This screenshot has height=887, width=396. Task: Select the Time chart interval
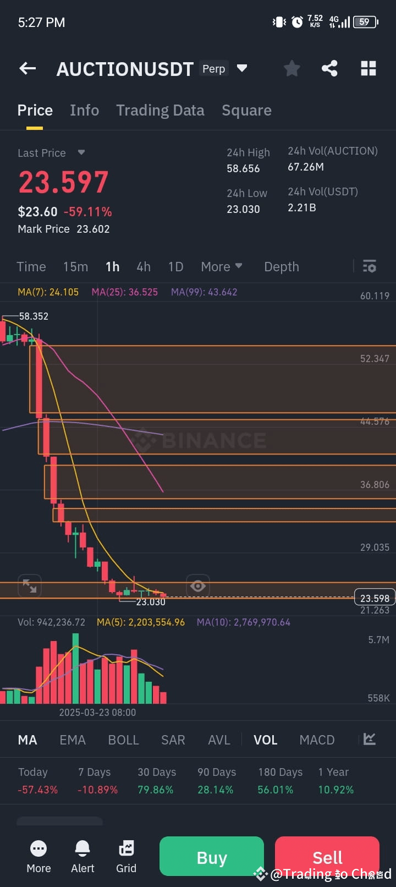pyautogui.click(x=31, y=267)
